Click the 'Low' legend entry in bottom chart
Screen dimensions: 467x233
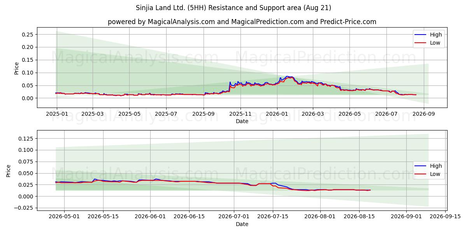(x=428, y=174)
